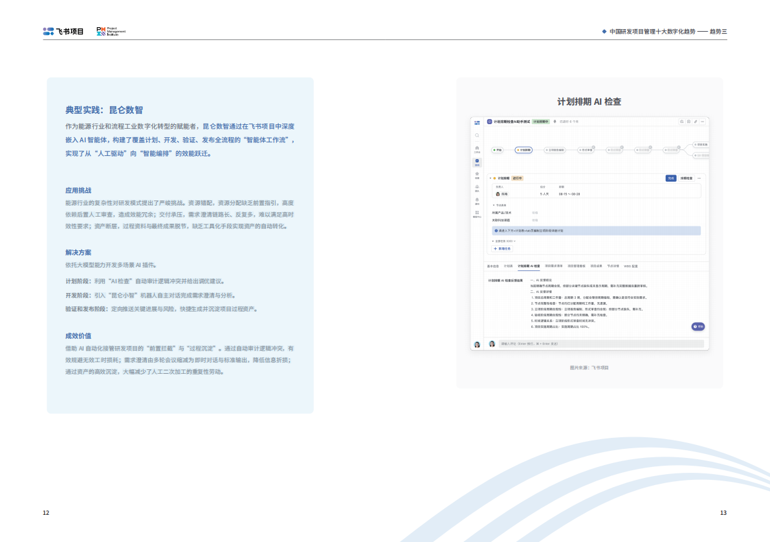Open the three-dot menu beside 排期检查

click(699, 179)
